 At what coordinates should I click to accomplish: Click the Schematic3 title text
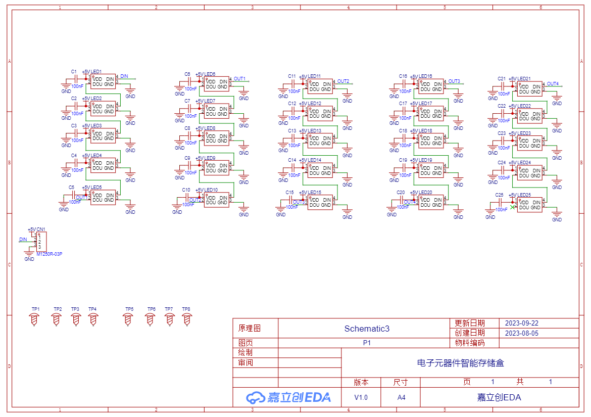(367, 329)
